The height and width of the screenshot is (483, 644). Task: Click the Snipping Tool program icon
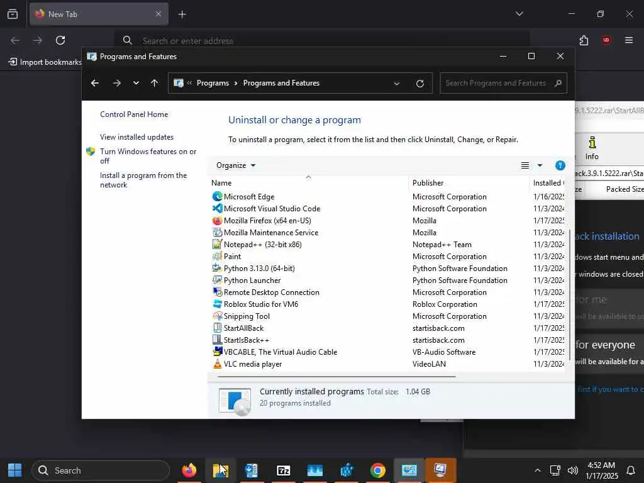[217, 316]
